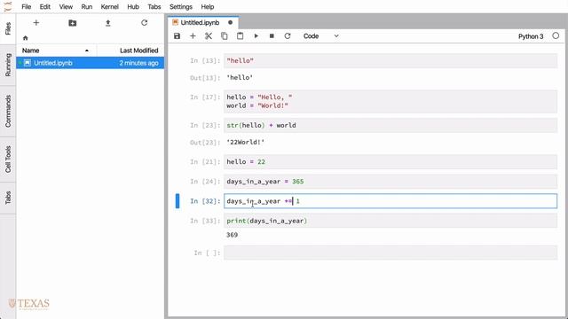568x319 pixels.
Task: Open the Settings menu
Action: pyautogui.click(x=181, y=7)
